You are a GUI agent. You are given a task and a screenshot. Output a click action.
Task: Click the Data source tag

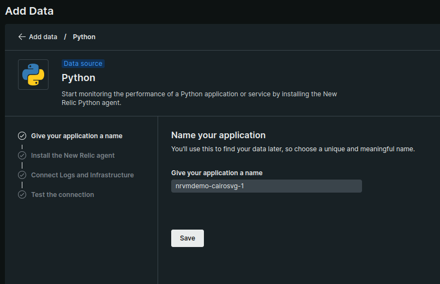pyautogui.click(x=83, y=64)
